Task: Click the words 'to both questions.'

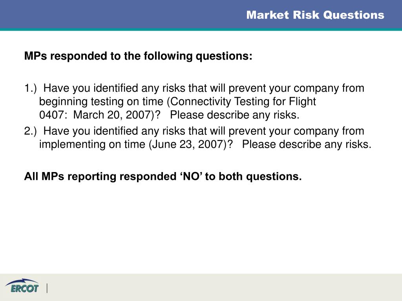Action: [253, 177]
